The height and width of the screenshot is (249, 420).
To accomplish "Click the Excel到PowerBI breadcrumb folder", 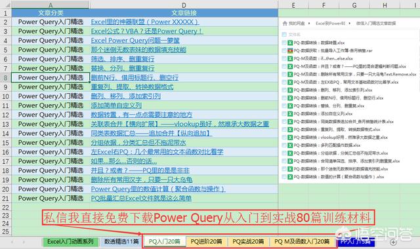I will 330,24.
